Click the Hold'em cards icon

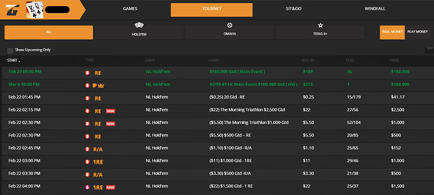[139, 25]
